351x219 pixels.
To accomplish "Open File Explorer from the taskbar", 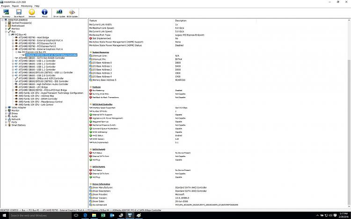I will click(x=94, y=215).
